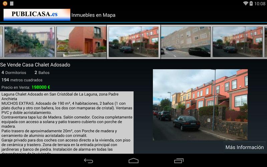Image resolution: width=267 pixels, height=167 pixels.
Task: Tap the battery status icon
Action: 251,3
